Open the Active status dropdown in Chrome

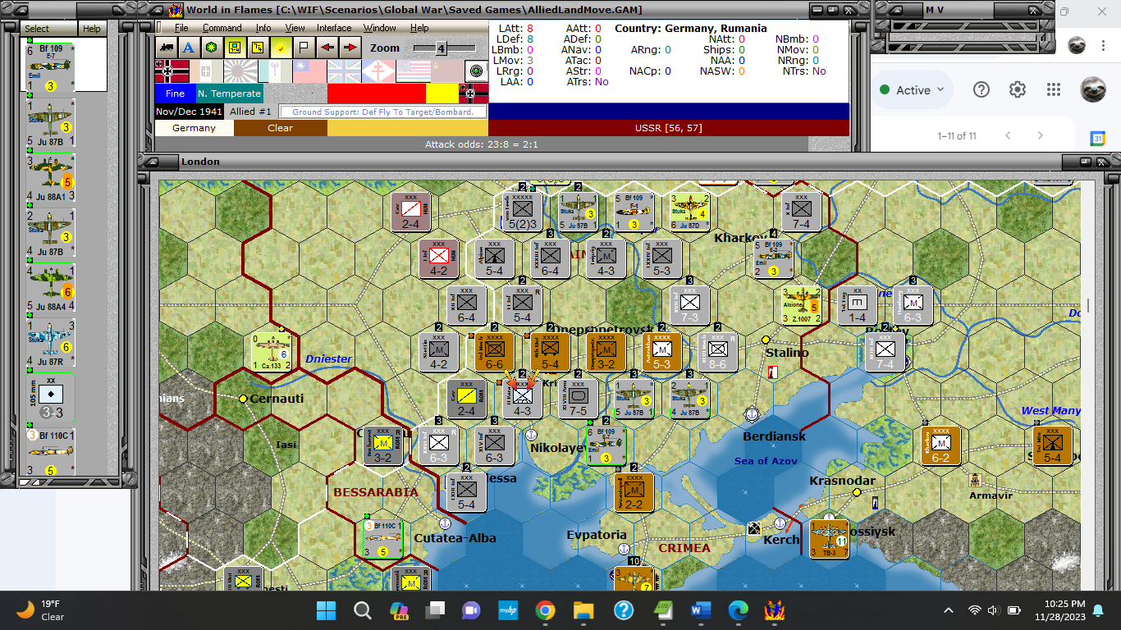point(913,90)
